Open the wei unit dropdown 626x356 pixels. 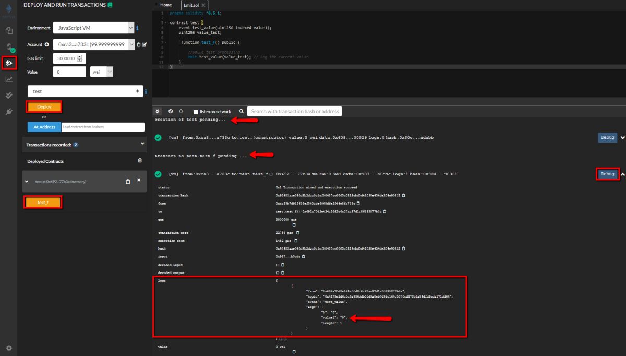coord(102,72)
